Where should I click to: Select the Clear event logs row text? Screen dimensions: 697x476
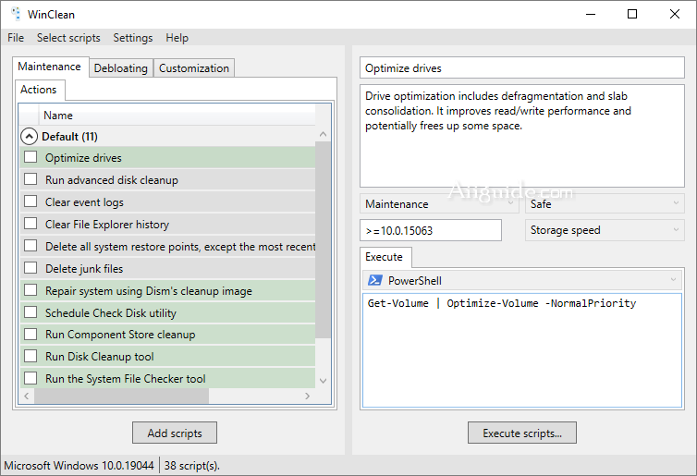pyautogui.click(x=84, y=202)
